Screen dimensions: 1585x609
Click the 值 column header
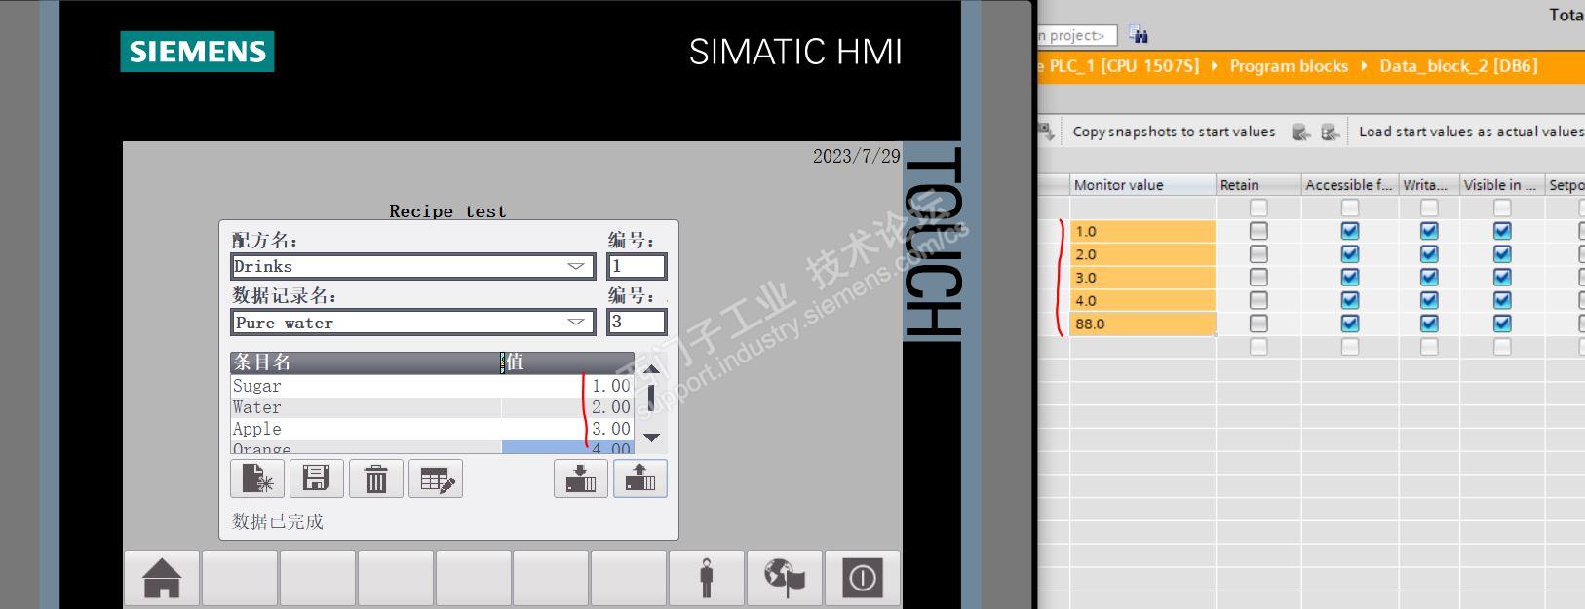(x=567, y=362)
